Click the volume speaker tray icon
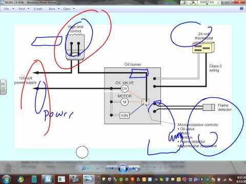 [x=231, y=179]
